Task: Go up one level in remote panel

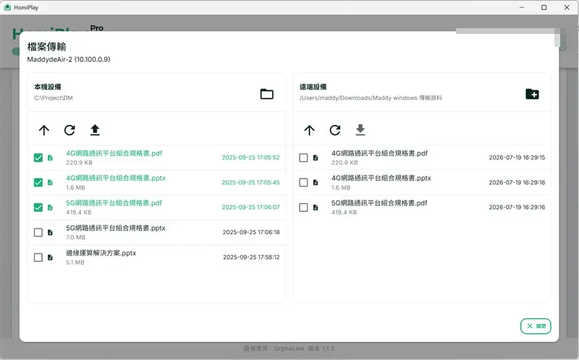Action: click(310, 130)
